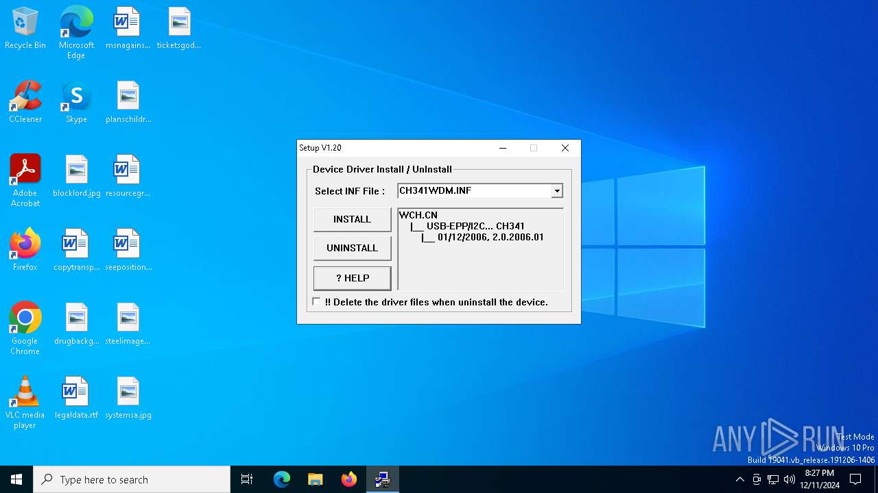Click the taskbar search box
878x493 pixels.
[x=132, y=479]
